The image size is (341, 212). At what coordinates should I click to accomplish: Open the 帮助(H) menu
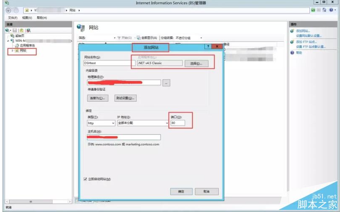(x=42, y=18)
